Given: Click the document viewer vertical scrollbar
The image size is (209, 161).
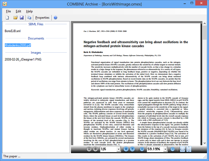Looking at the screenshot, I should [205, 84].
